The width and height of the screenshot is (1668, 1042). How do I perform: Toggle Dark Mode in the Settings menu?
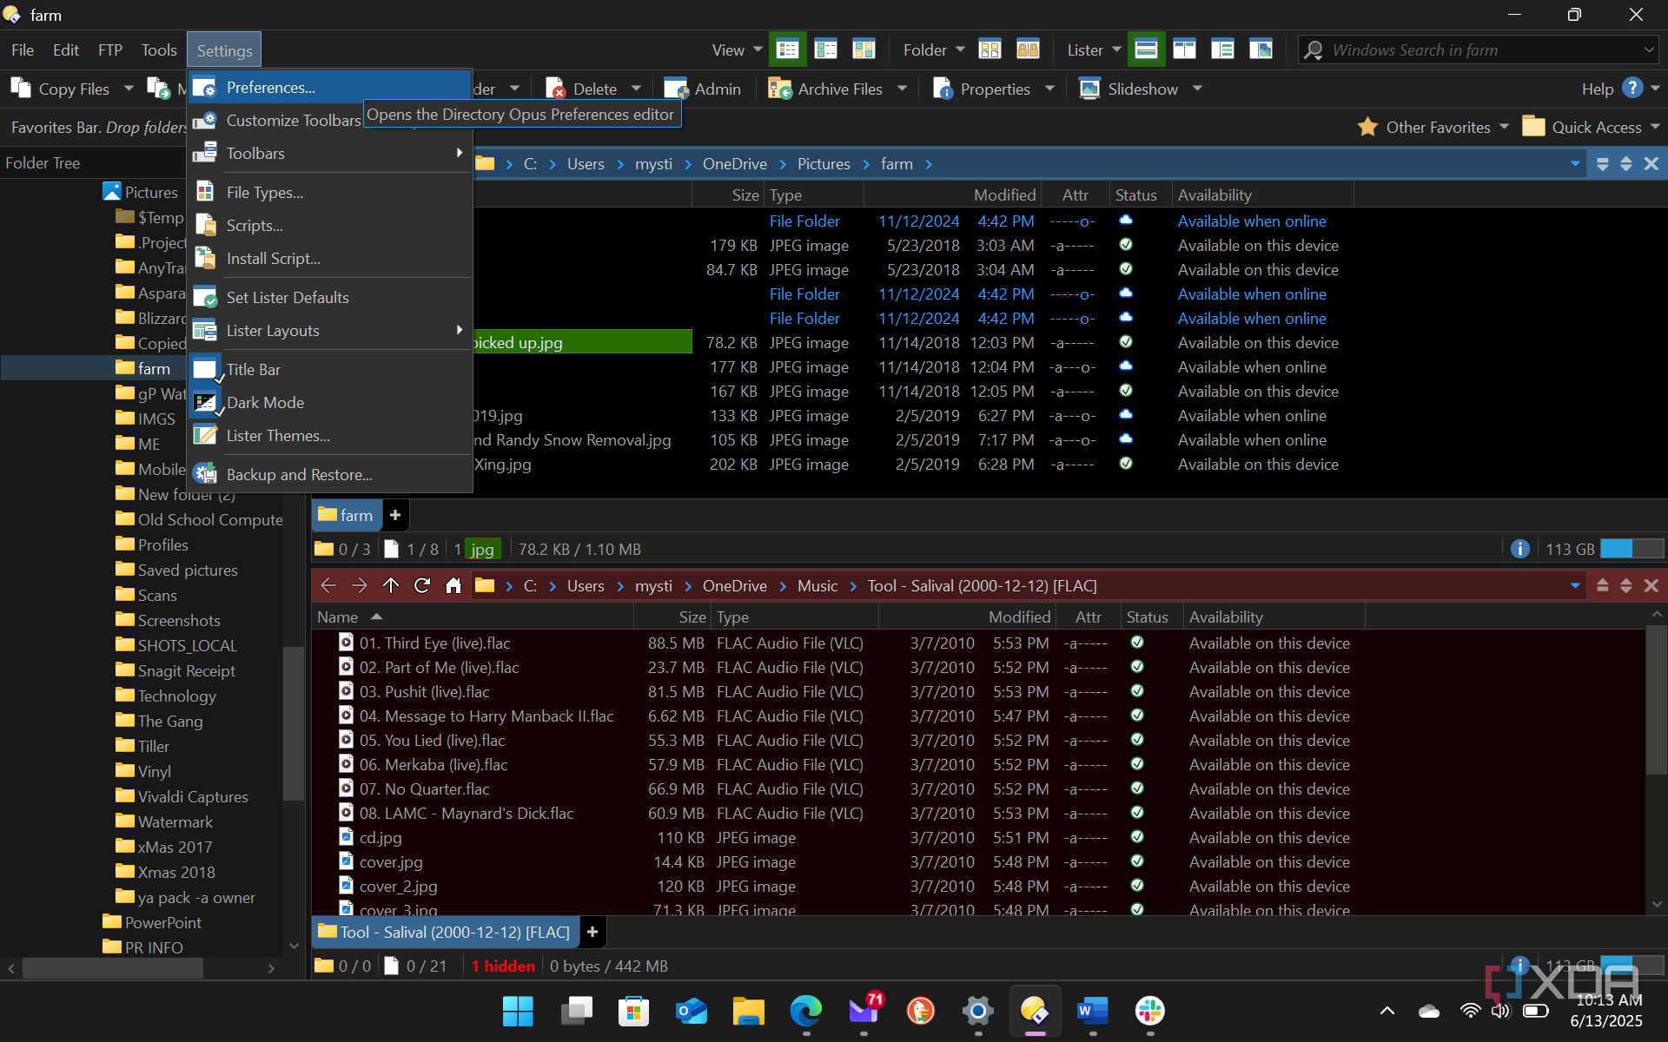(265, 403)
